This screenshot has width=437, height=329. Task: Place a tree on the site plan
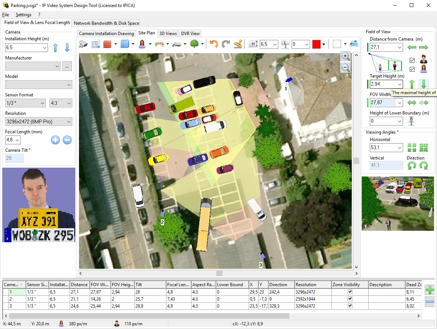(195, 44)
